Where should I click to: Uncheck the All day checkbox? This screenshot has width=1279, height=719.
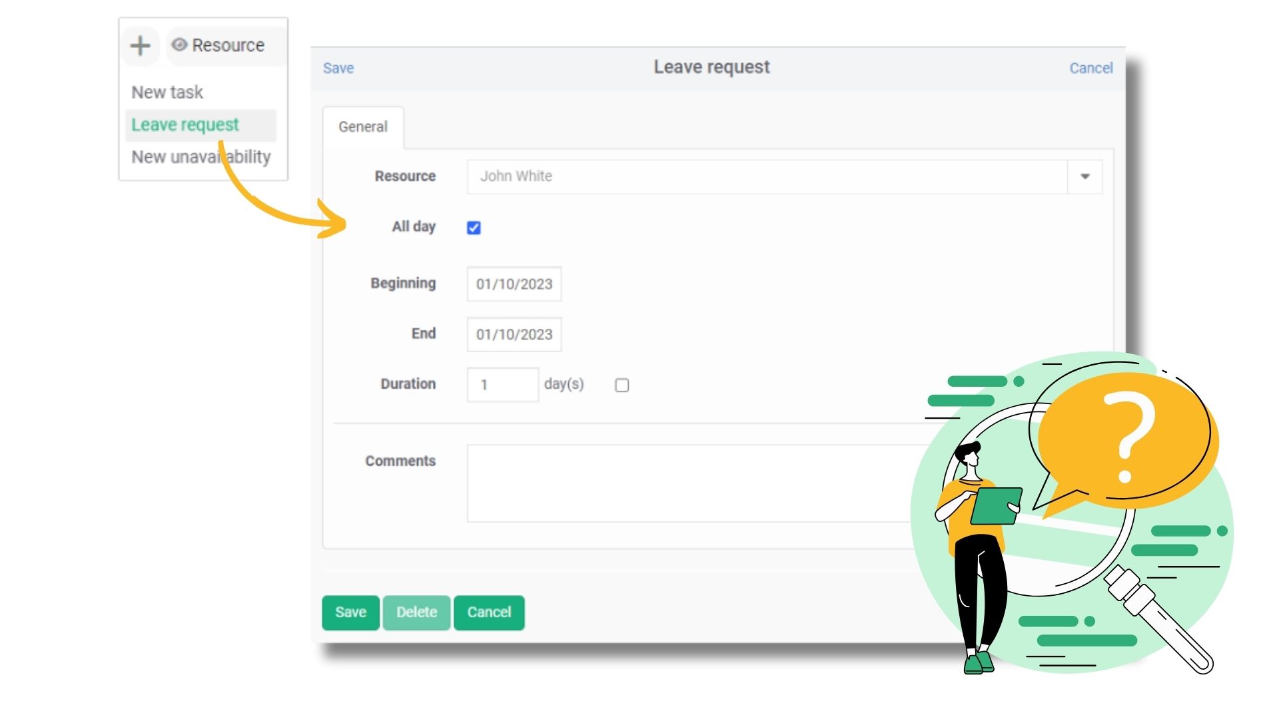474,228
